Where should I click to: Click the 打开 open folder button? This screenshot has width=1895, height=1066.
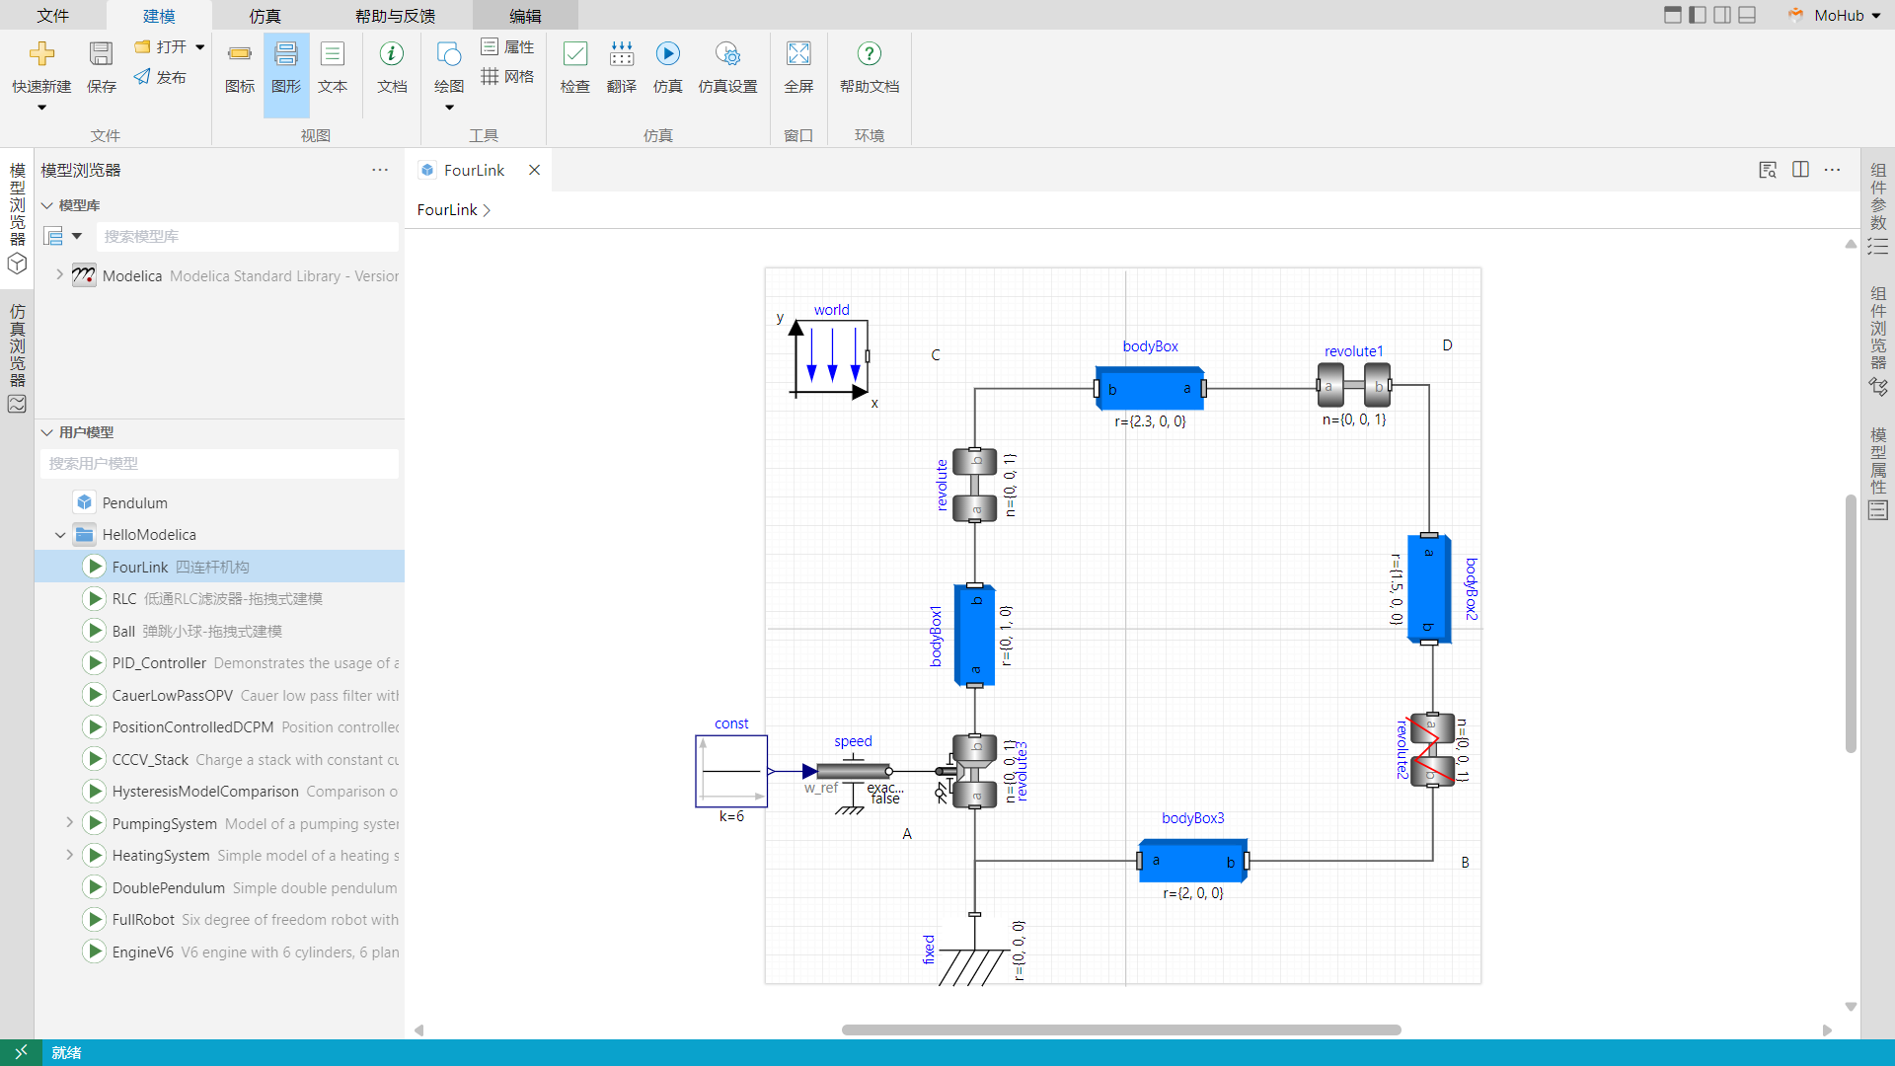[161, 46]
